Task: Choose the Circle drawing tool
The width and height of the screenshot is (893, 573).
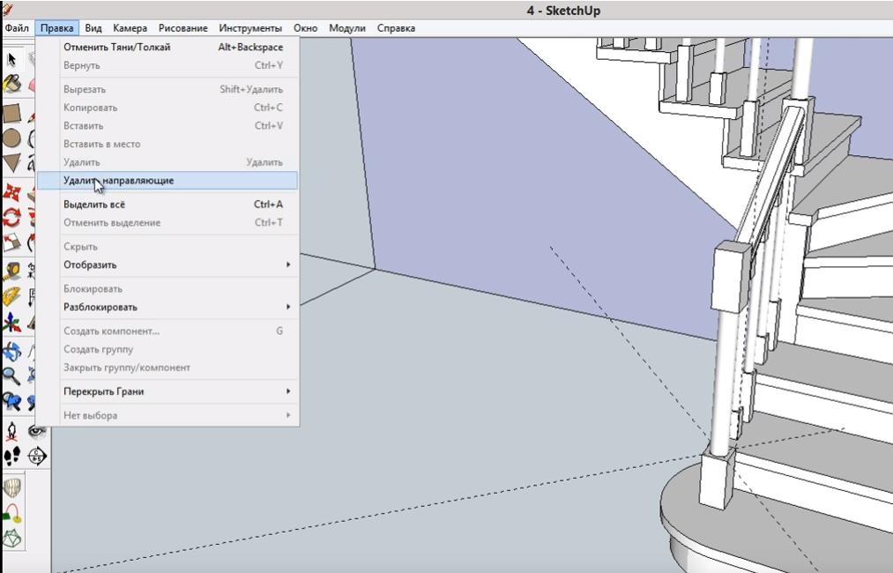Action: [11, 138]
